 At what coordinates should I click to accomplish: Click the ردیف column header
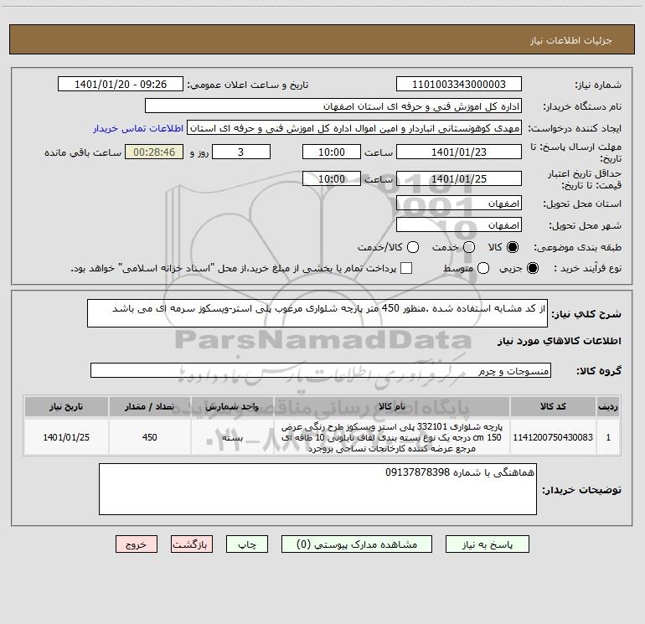[608, 406]
